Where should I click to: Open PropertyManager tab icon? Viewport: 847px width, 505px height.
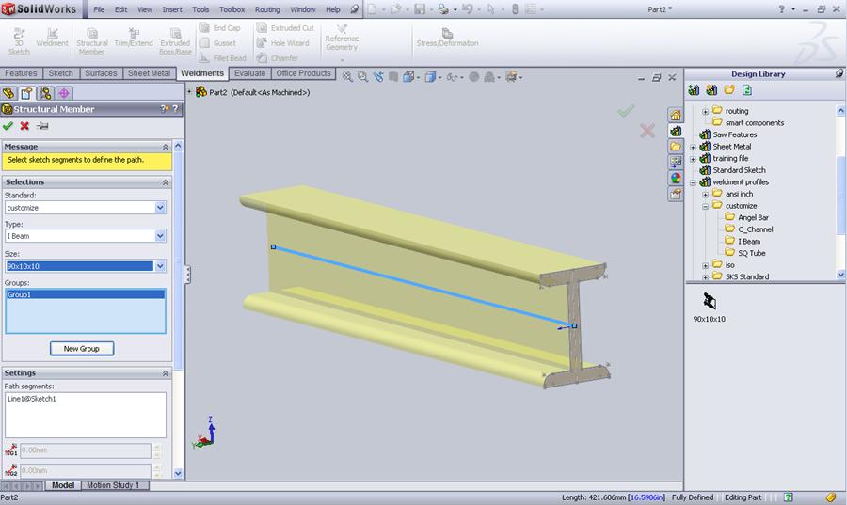click(26, 93)
